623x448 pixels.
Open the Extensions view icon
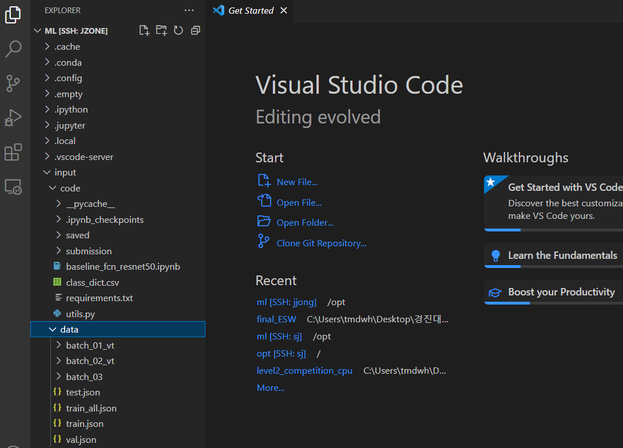[x=13, y=153]
